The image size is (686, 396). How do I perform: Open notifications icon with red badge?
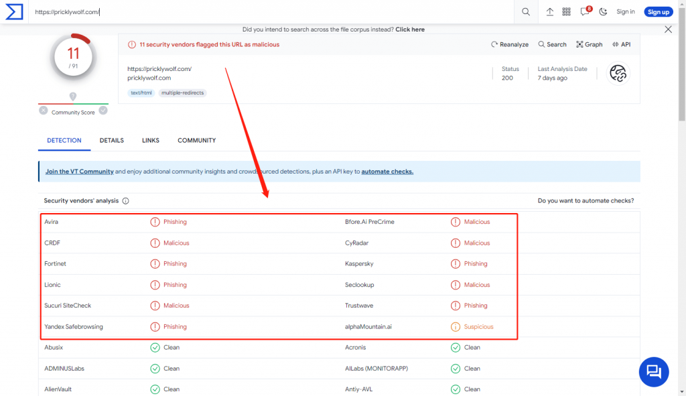586,11
